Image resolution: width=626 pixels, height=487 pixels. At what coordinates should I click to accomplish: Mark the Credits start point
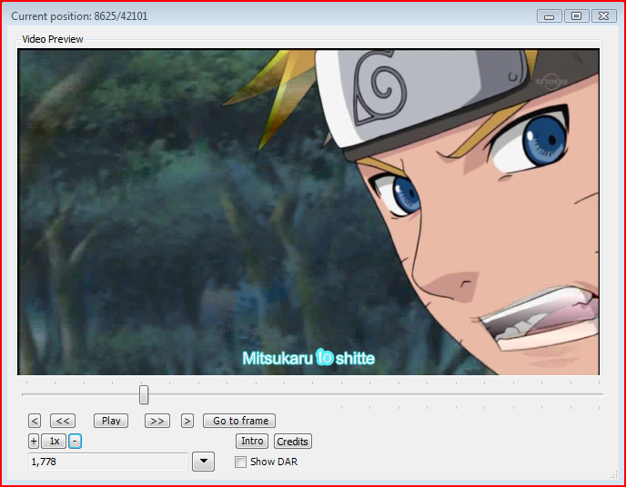click(x=293, y=442)
